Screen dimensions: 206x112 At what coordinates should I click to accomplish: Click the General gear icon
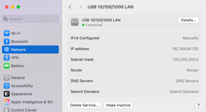tap(7, 78)
